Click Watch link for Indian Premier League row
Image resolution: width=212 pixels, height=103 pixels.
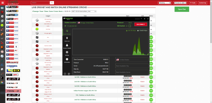coord(142,91)
